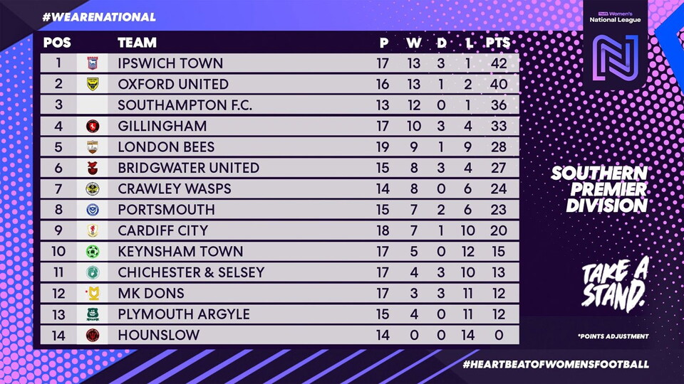Click the Hounslow club badge
The image size is (684, 384).
tap(93, 335)
